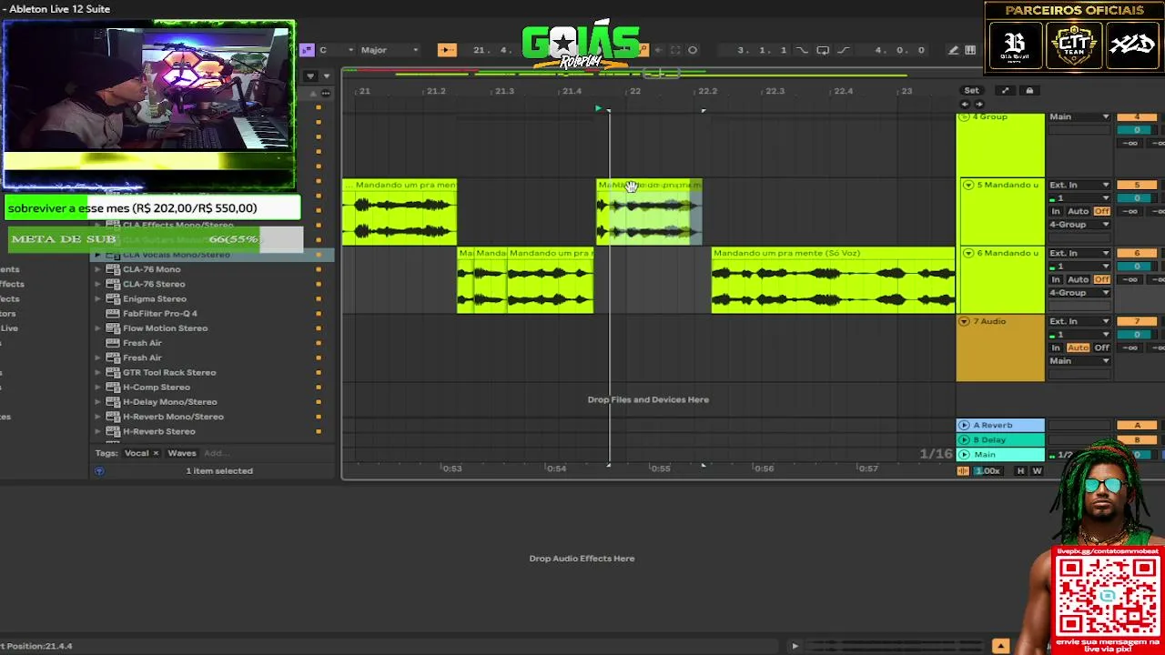
Task: Jump to previous locator arrow
Action: pyautogui.click(x=965, y=104)
